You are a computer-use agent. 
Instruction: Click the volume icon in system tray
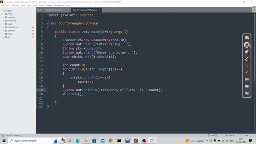[227, 140]
